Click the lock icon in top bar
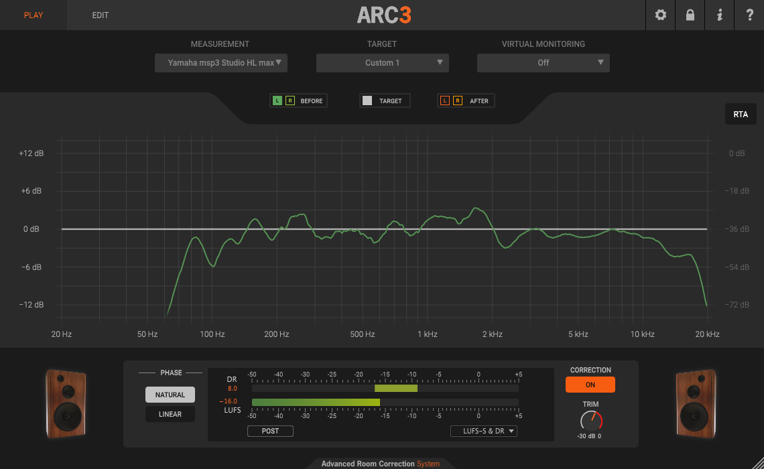Image resolution: width=764 pixels, height=469 pixels. (690, 15)
